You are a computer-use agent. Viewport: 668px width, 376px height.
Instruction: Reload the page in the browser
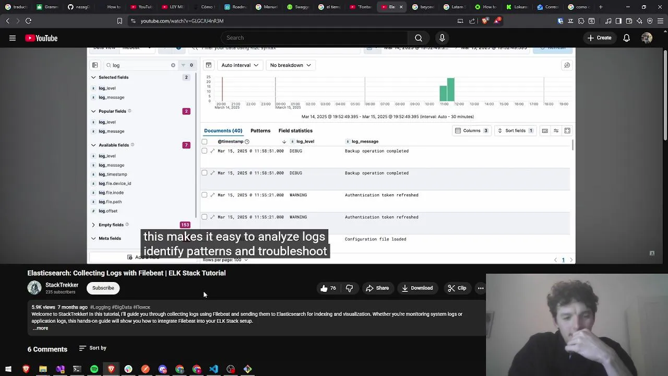point(28,21)
